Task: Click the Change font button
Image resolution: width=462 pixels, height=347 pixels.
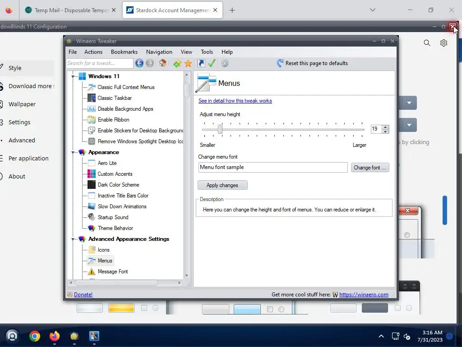Action: tap(370, 168)
